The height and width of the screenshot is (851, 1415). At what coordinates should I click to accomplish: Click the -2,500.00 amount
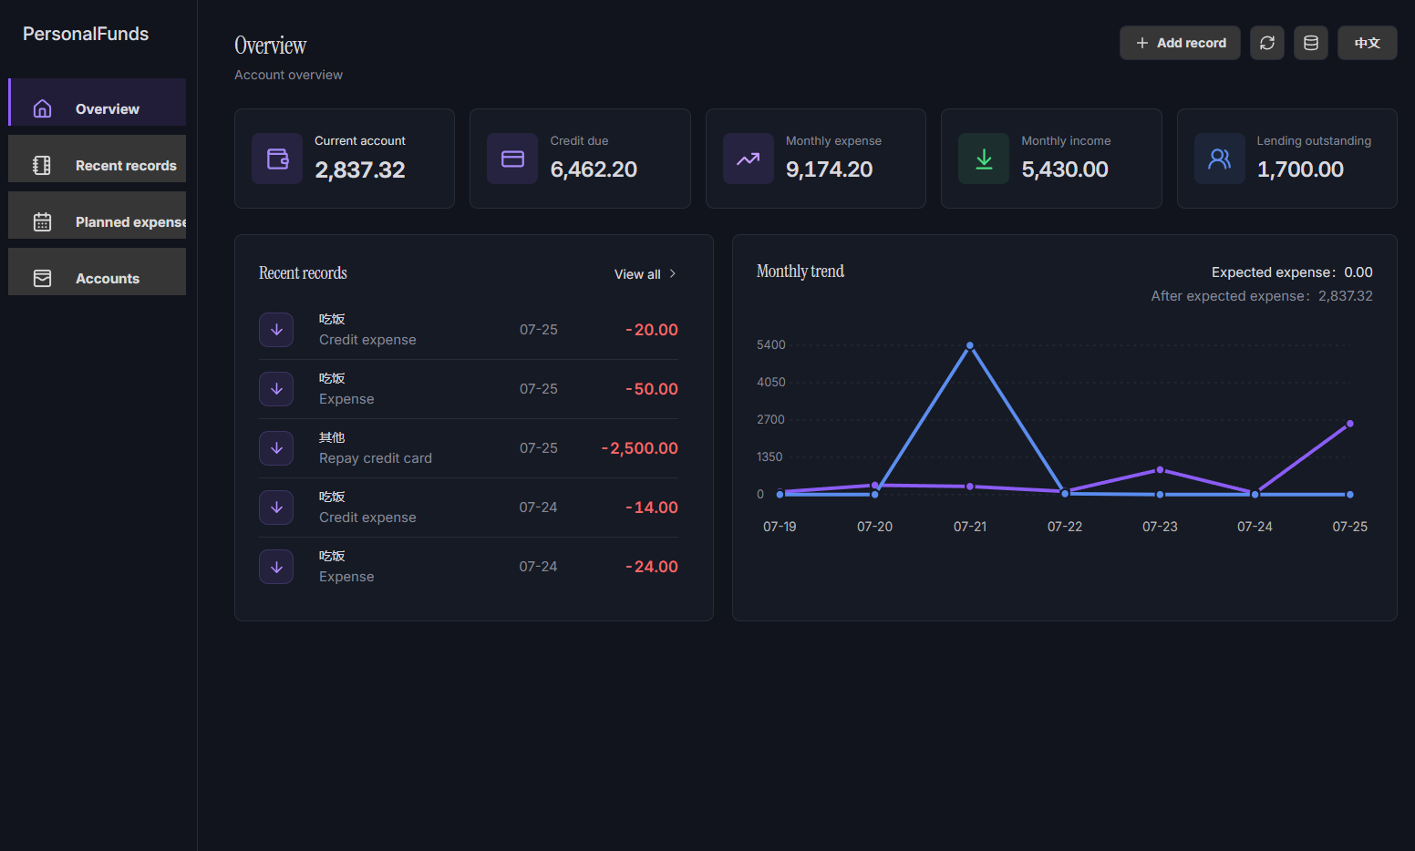pyautogui.click(x=640, y=448)
